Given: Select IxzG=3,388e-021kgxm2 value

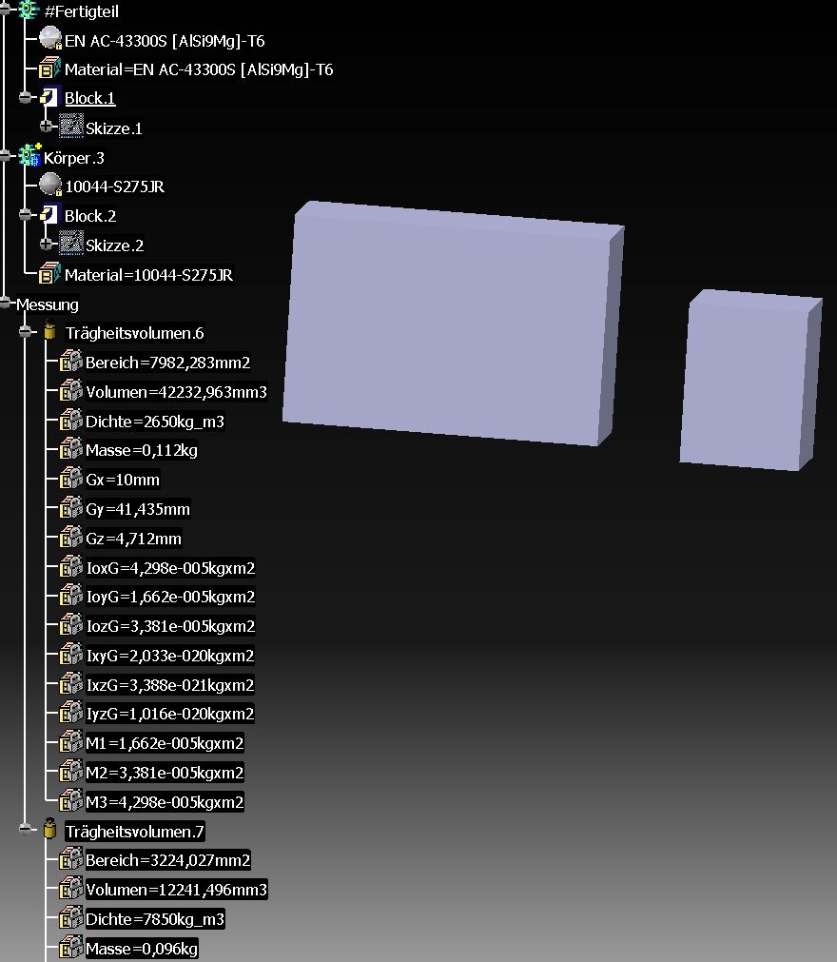Looking at the screenshot, I should coord(170,685).
